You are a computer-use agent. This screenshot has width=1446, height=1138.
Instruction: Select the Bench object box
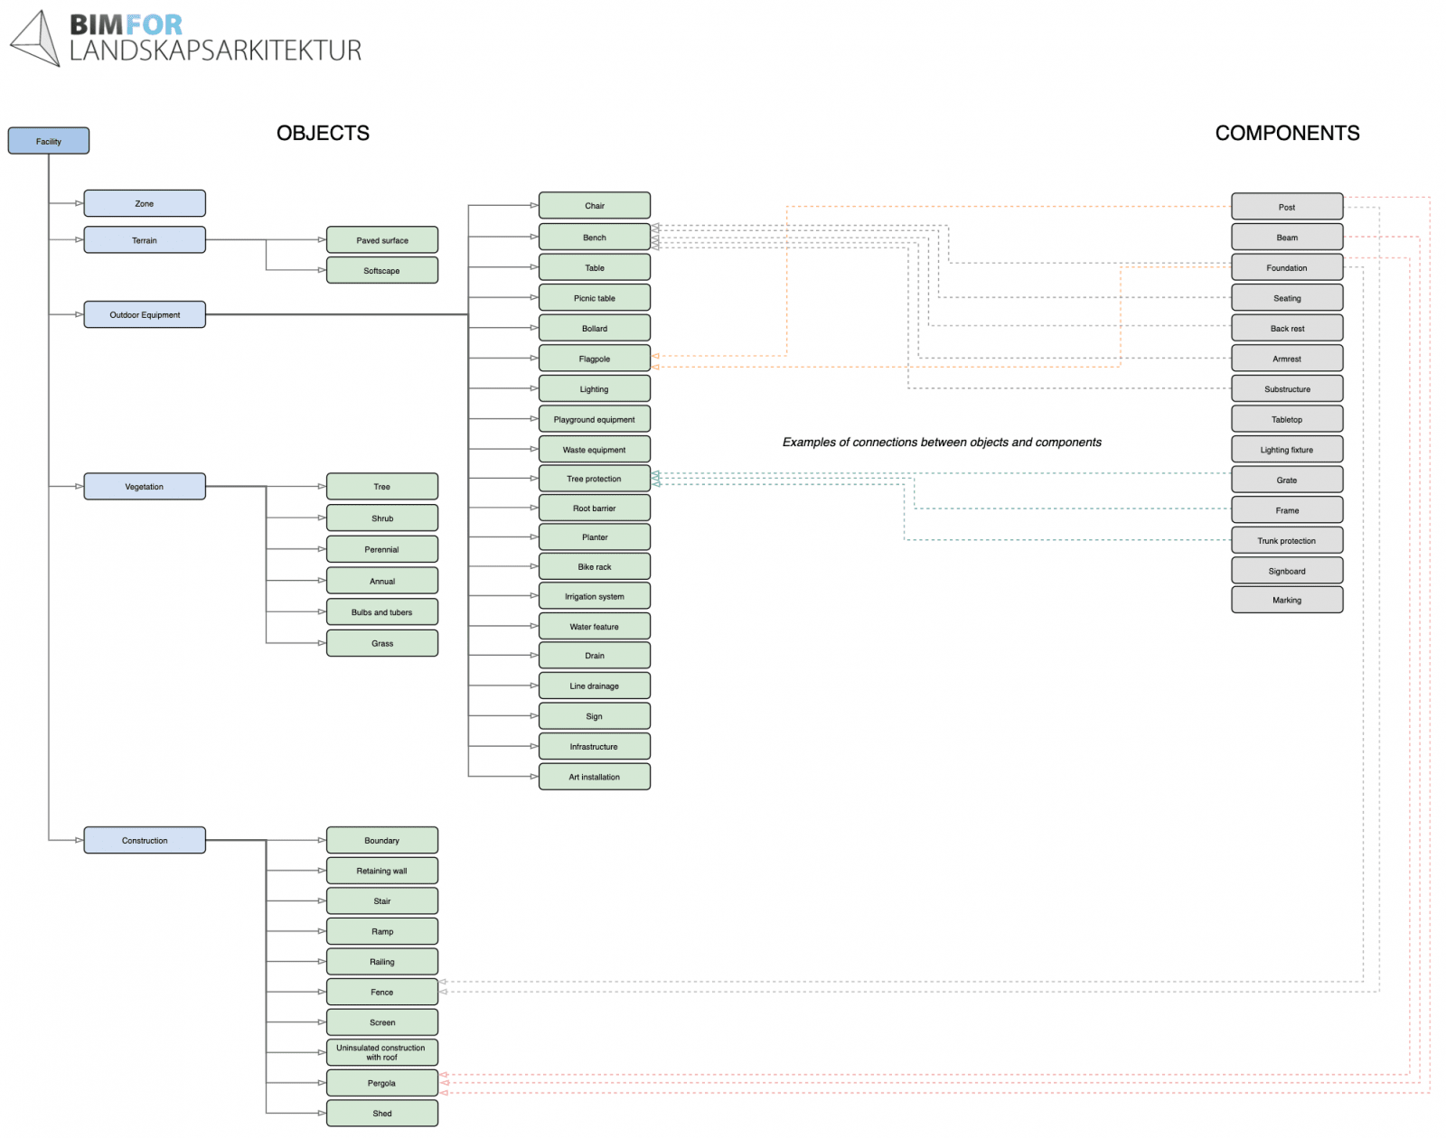pos(595,238)
